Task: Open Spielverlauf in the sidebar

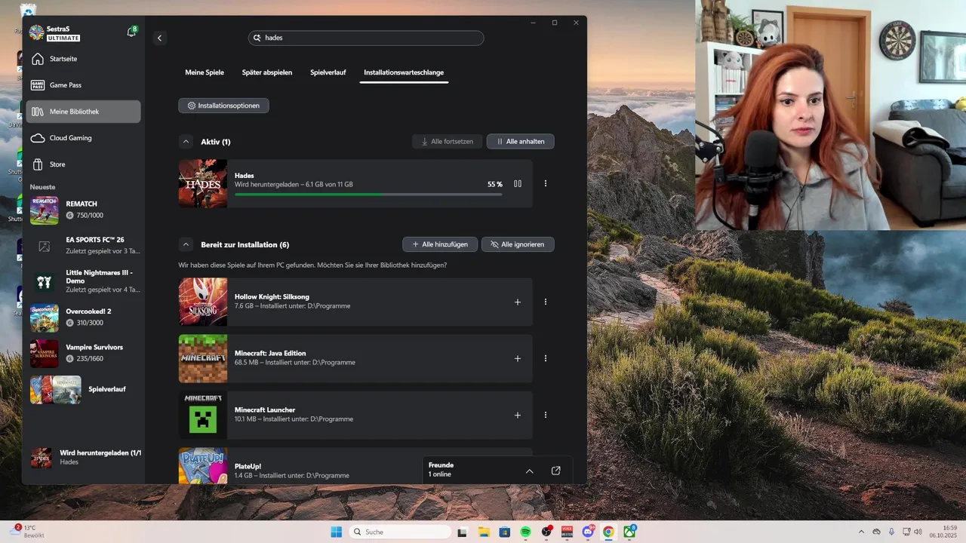Action: click(x=85, y=389)
